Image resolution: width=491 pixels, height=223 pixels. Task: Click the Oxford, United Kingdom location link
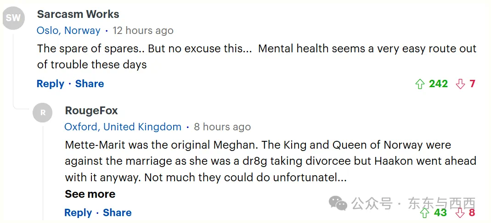(x=123, y=127)
